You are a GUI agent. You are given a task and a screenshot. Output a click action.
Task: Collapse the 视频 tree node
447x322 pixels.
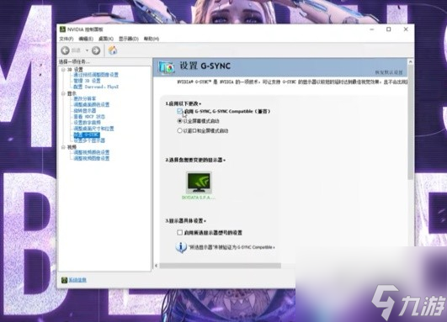coord(63,147)
